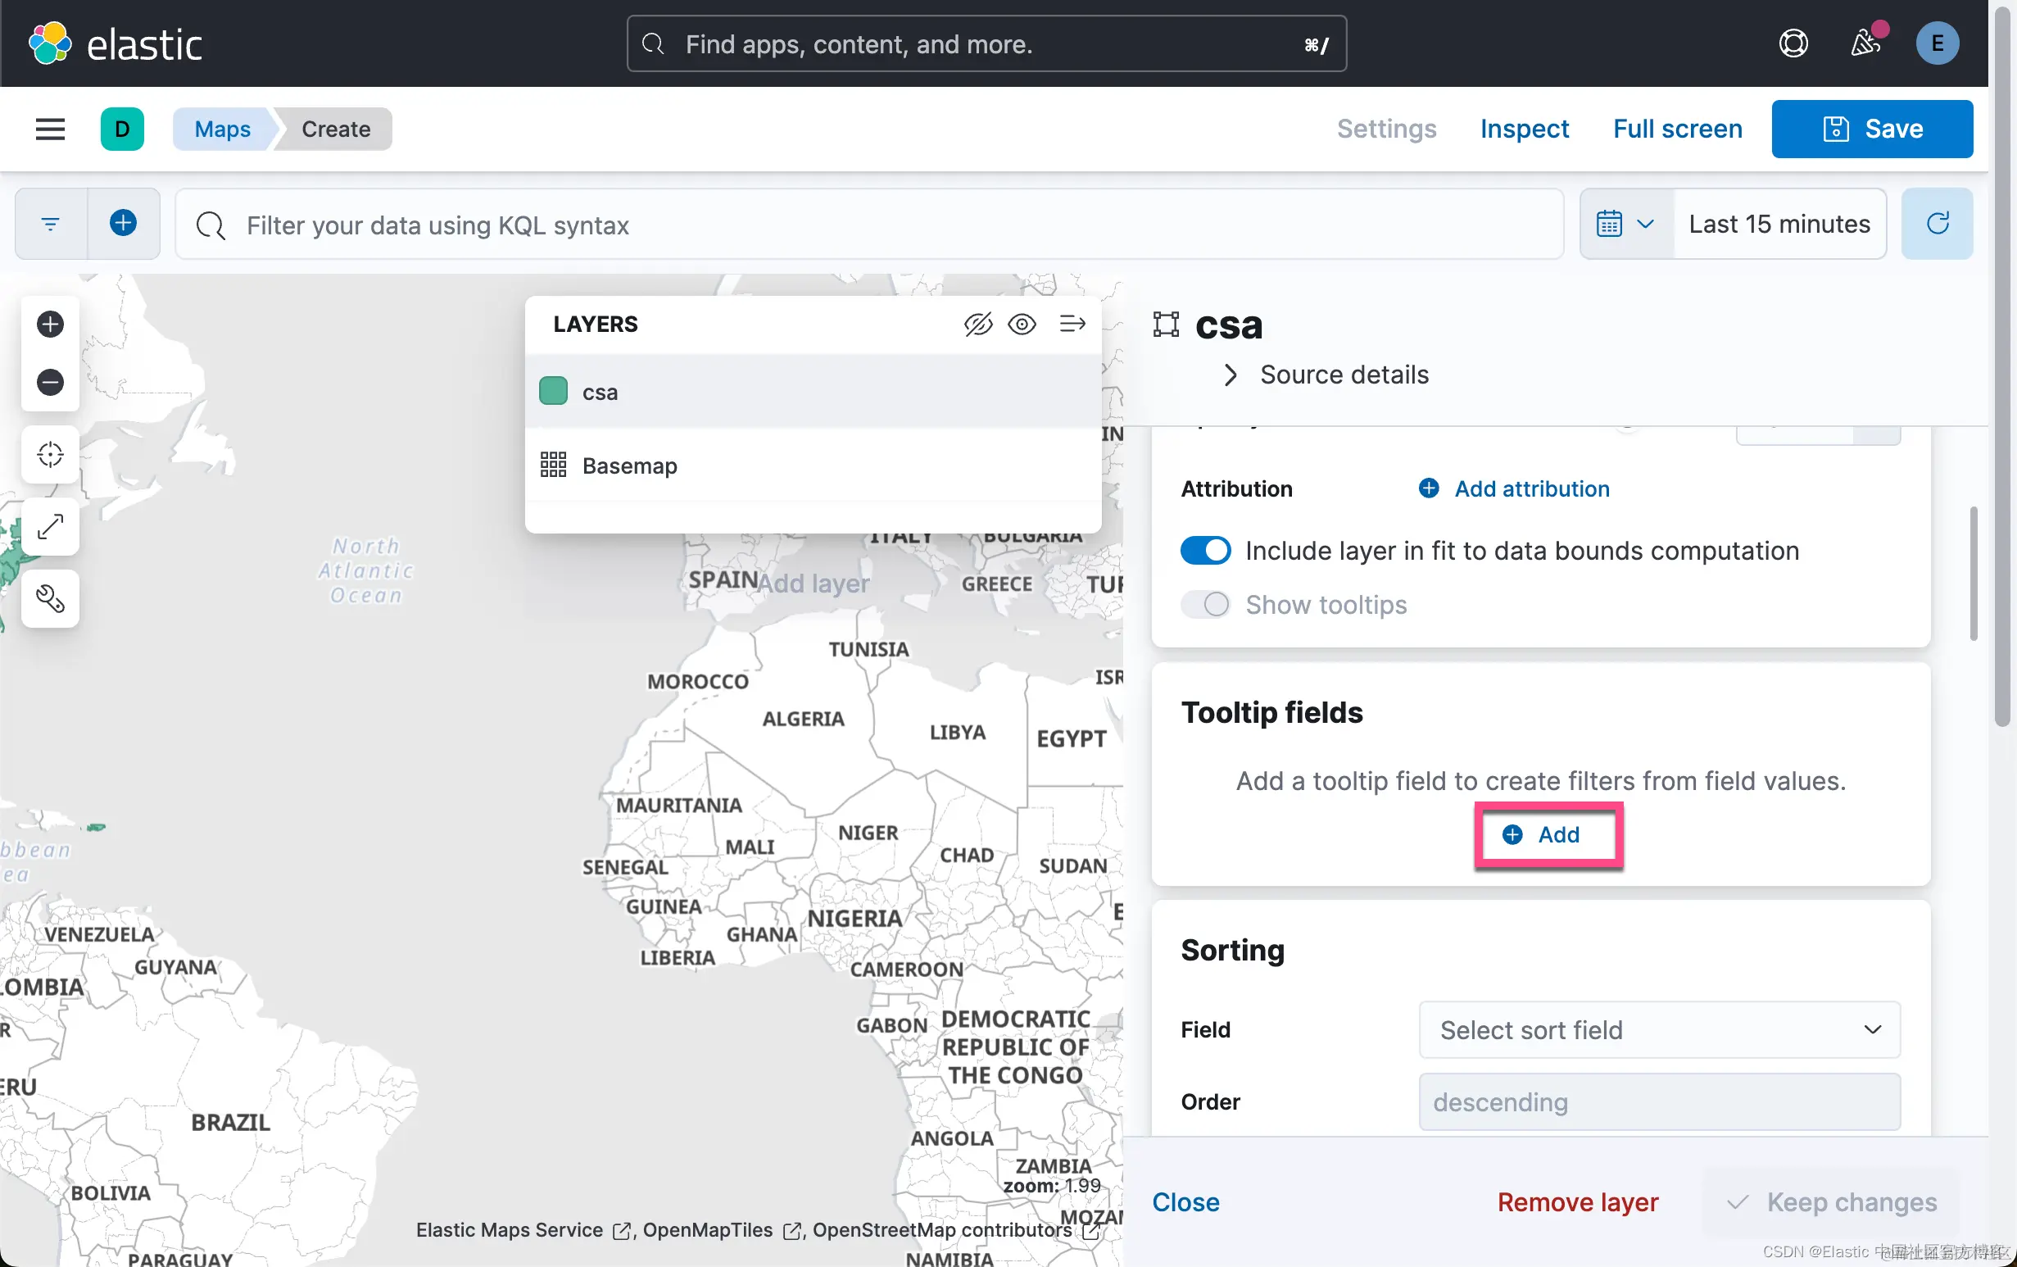The image size is (2017, 1267).
Task: Open the help menu lifebuoy icon
Action: (x=1793, y=43)
